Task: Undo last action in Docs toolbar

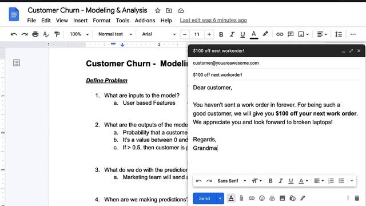Action: point(14,34)
